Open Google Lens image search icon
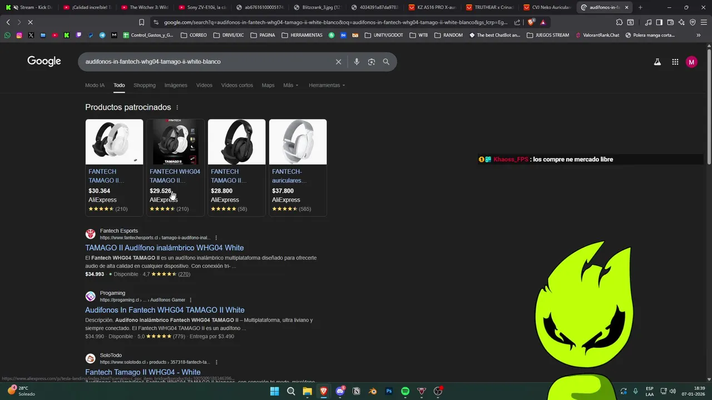The image size is (712, 400). click(372, 62)
